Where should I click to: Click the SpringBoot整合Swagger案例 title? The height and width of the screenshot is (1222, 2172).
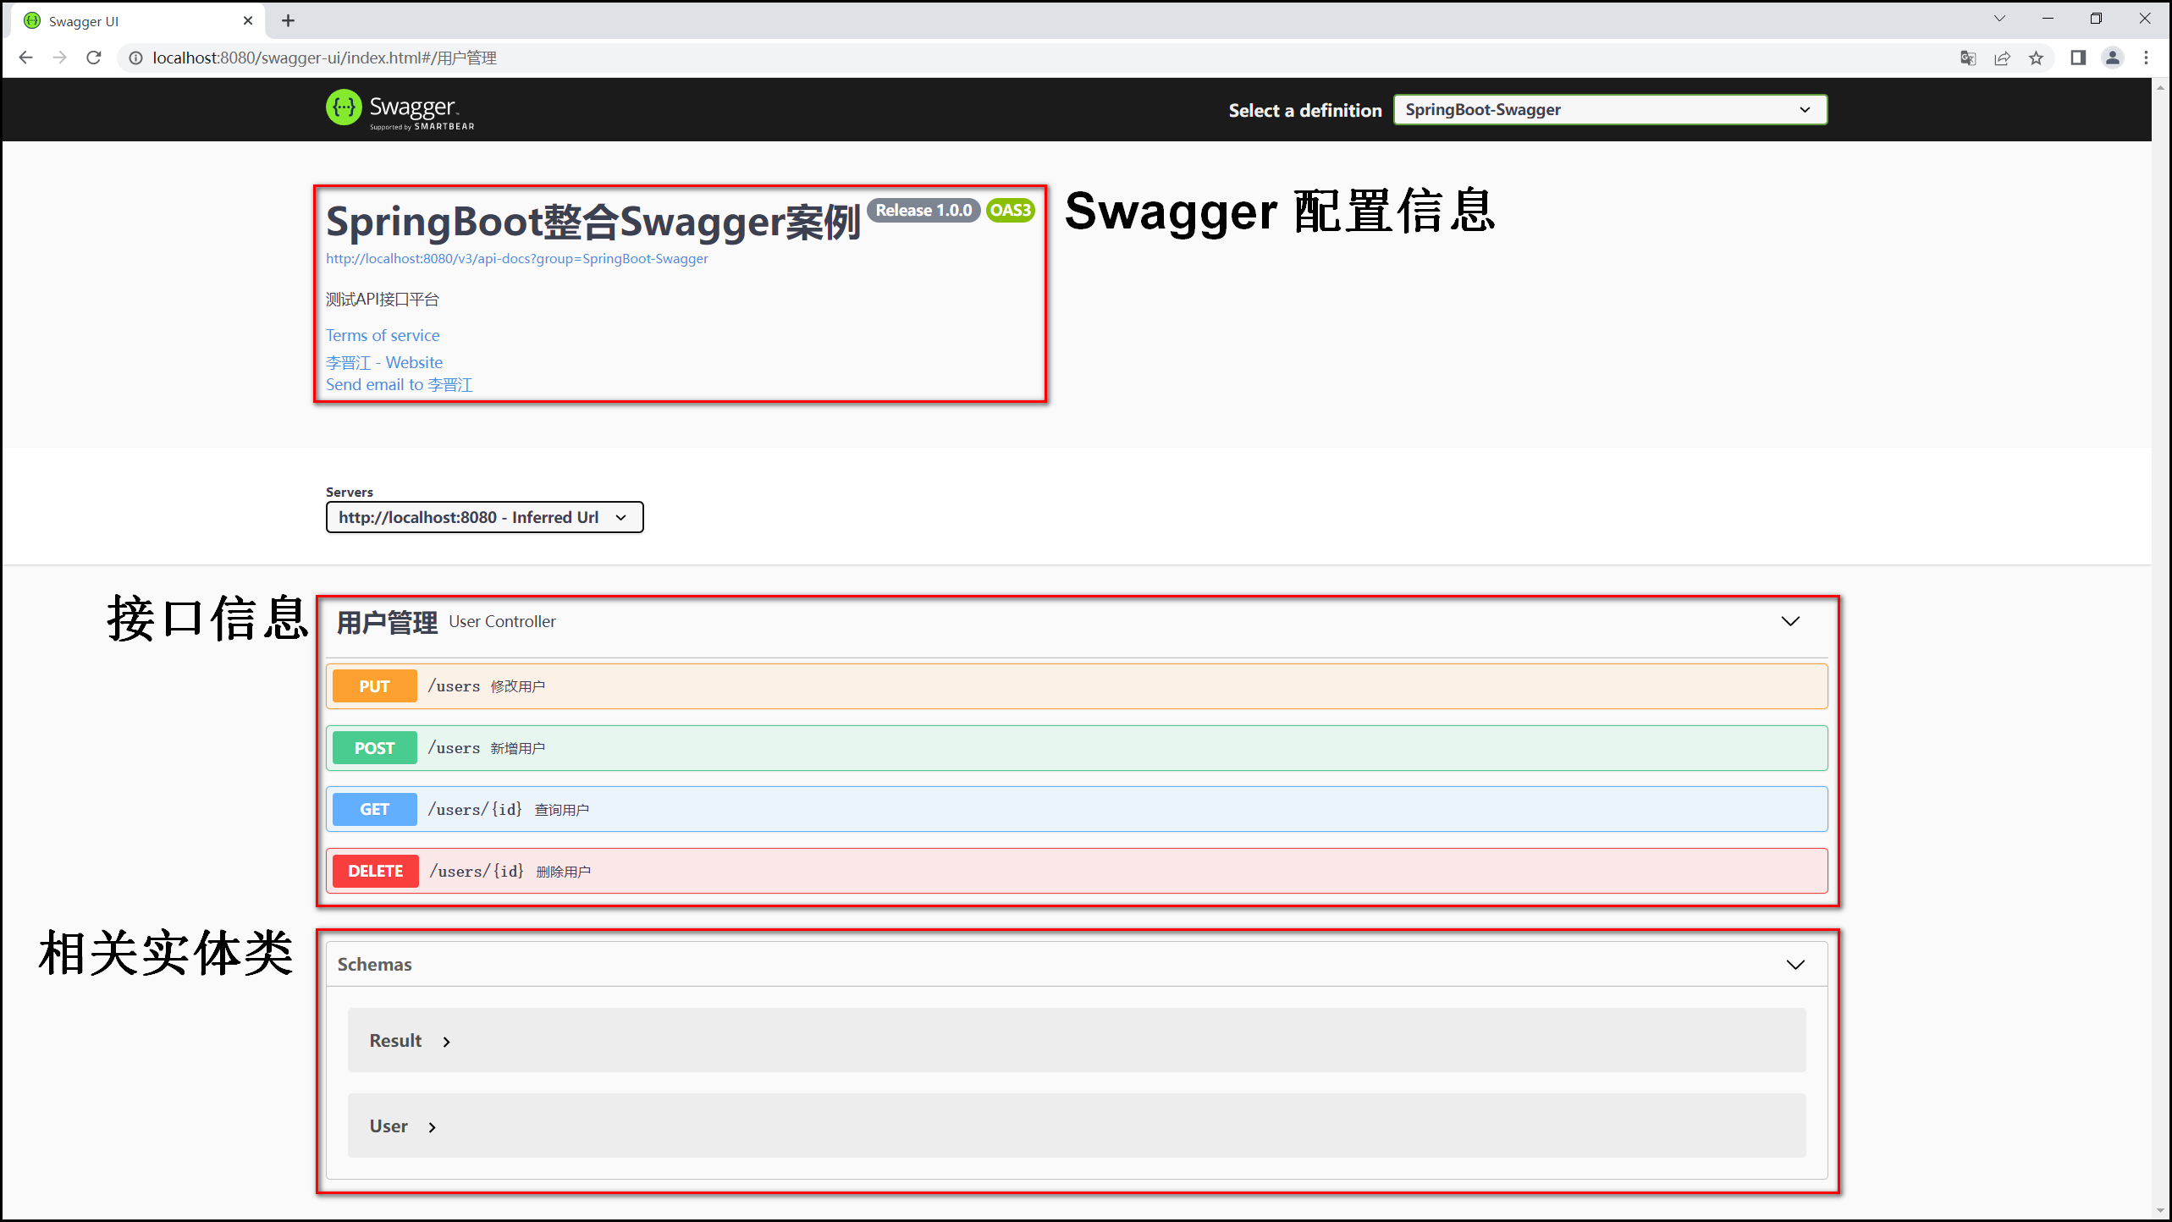coord(593,222)
